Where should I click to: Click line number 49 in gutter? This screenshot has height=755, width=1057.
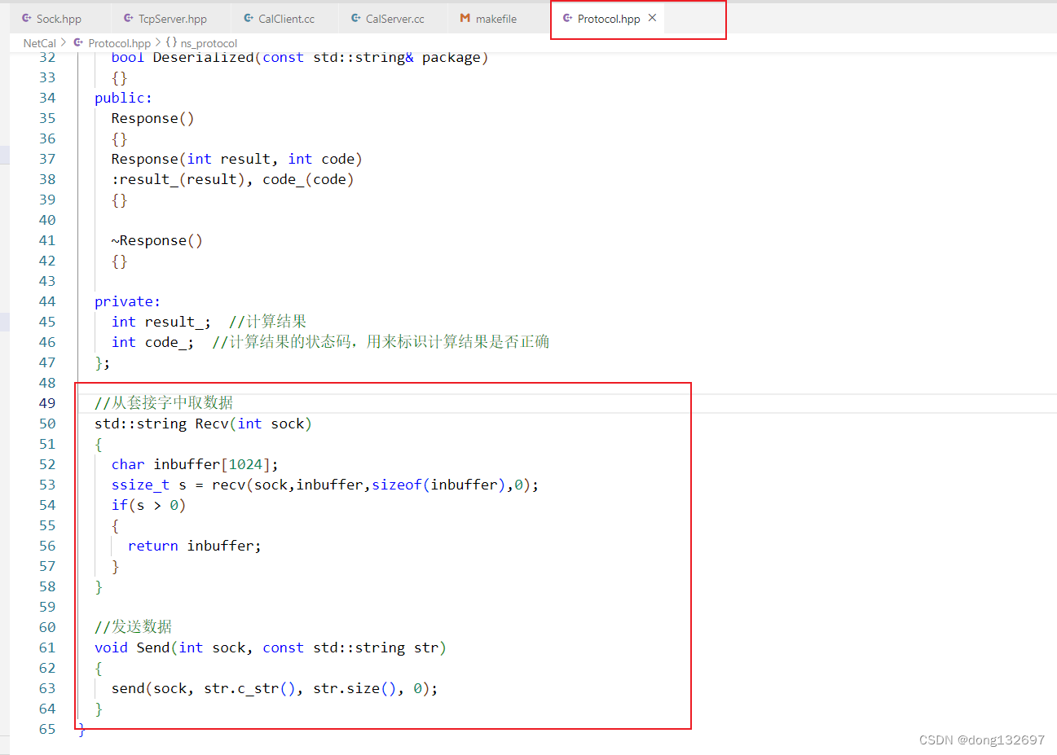[x=47, y=403]
